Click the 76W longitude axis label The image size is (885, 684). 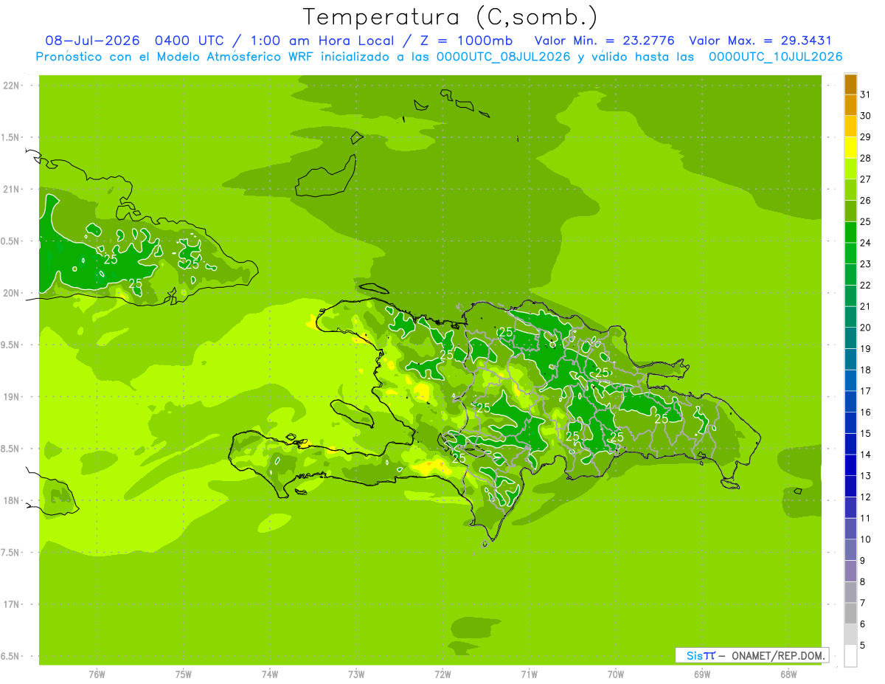click(x=97, y=674)
